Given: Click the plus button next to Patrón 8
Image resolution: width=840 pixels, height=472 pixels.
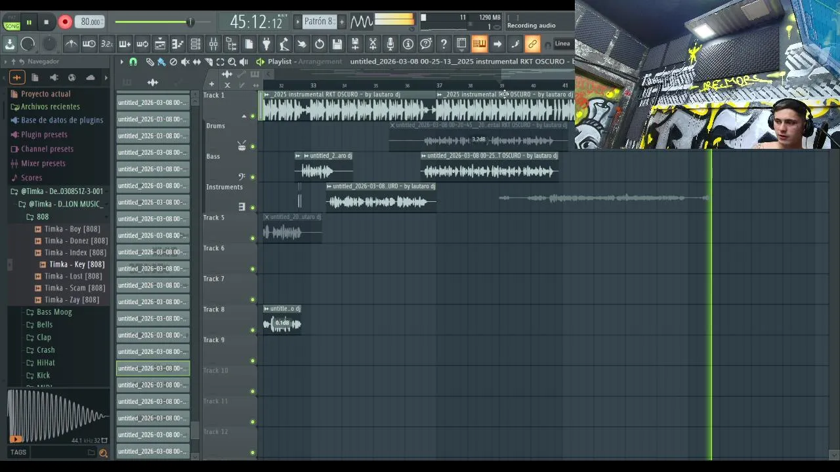Looking at the screenshot, I should click(341, 22).
